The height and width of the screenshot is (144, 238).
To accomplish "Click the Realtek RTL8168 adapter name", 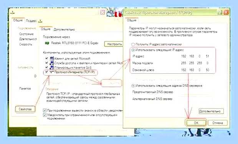I will (x=75, y=43).
